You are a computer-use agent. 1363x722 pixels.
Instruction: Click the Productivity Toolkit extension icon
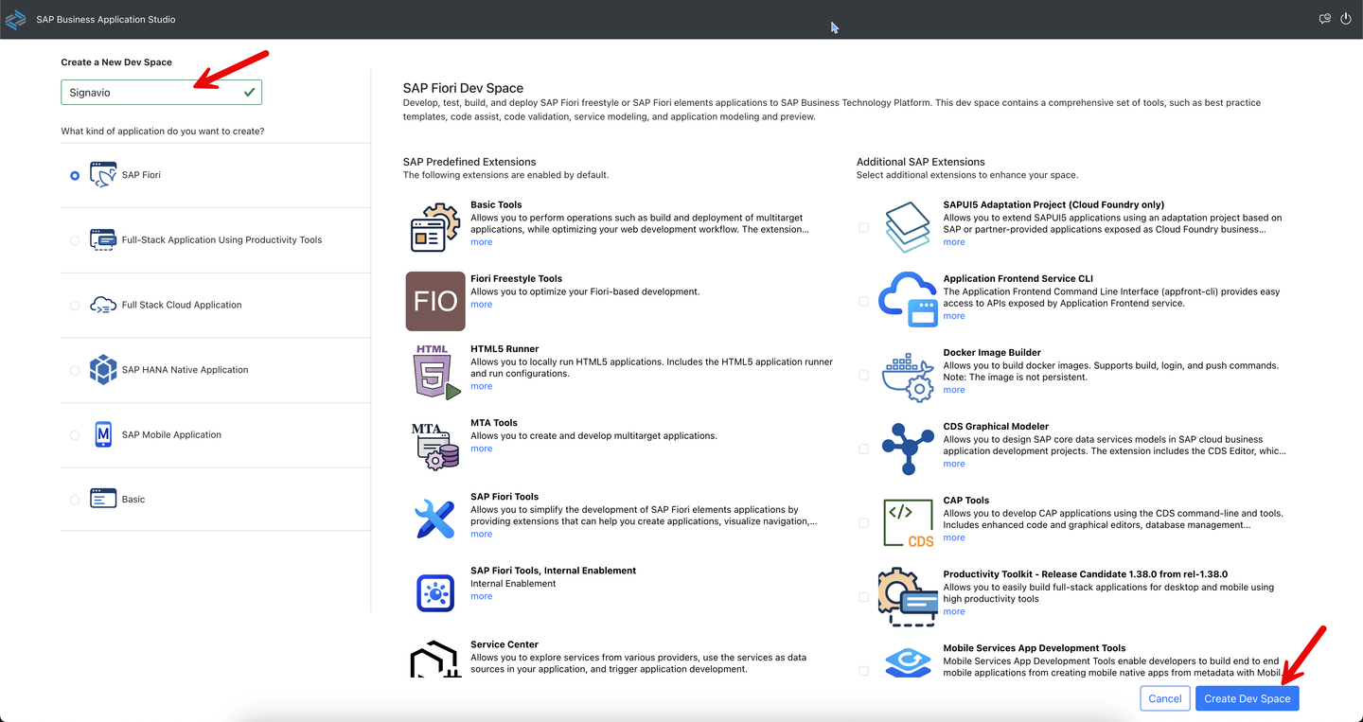pyautogui.click(x=909, y=597)
